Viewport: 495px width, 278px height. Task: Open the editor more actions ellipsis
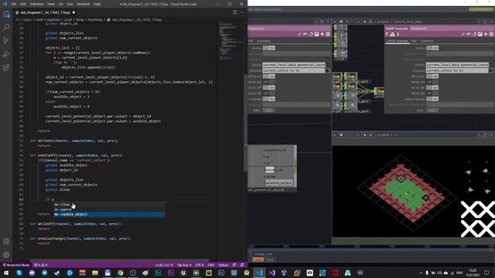click(242, 12)
